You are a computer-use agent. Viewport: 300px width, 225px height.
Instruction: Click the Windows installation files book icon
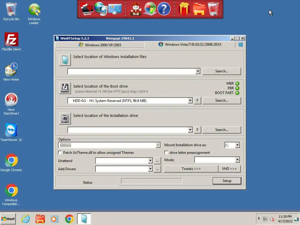65,60
